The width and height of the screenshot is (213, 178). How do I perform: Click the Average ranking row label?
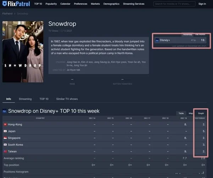click(x=14, y=158)
